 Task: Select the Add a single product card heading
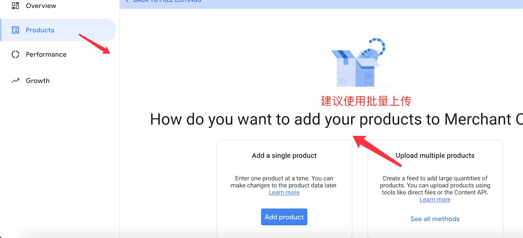tap(284, 156)
